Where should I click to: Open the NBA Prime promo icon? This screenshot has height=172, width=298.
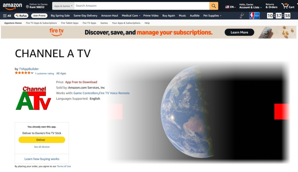254,16
